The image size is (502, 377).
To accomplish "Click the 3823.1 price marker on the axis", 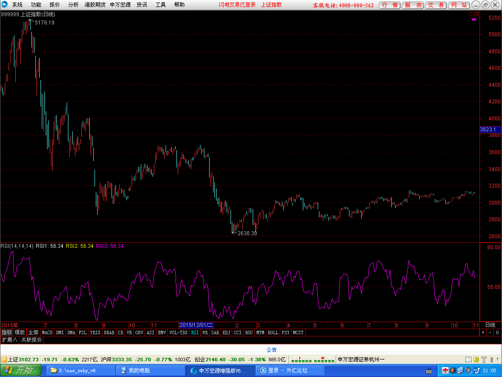I will (x=491, y=130).
